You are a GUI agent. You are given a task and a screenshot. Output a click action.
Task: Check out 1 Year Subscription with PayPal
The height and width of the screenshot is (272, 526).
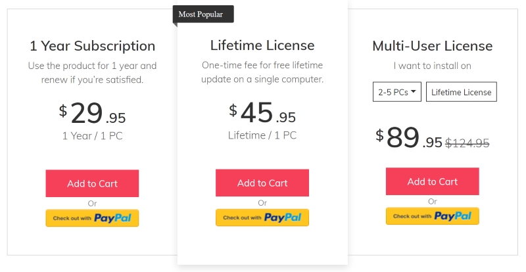pyautogui.click(x=92, y=218)
